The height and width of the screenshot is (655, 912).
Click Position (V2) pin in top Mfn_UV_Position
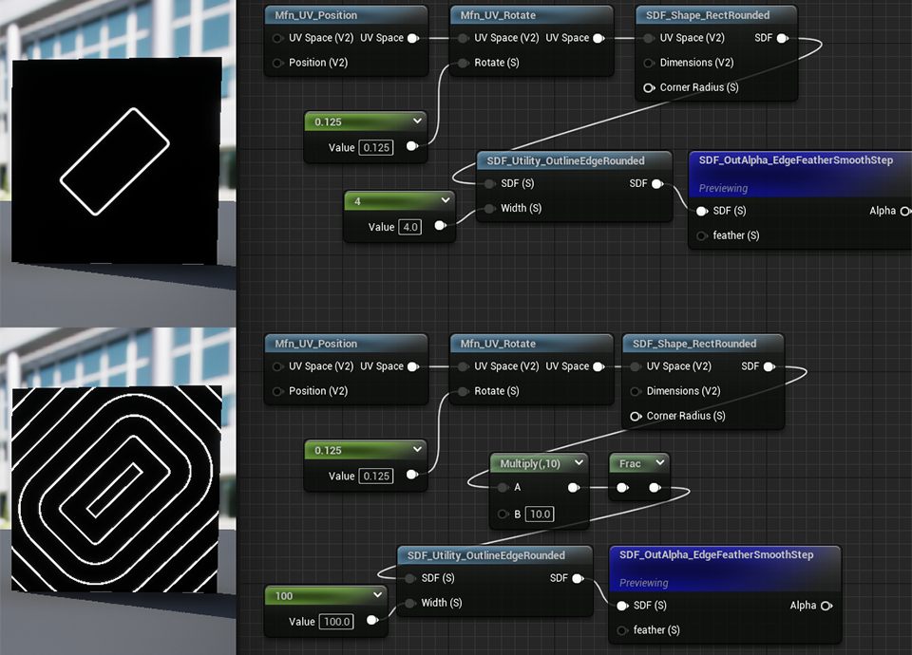[278, 63]
